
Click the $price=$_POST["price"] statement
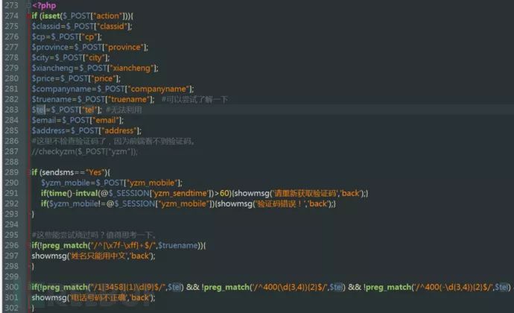(76, 78)
